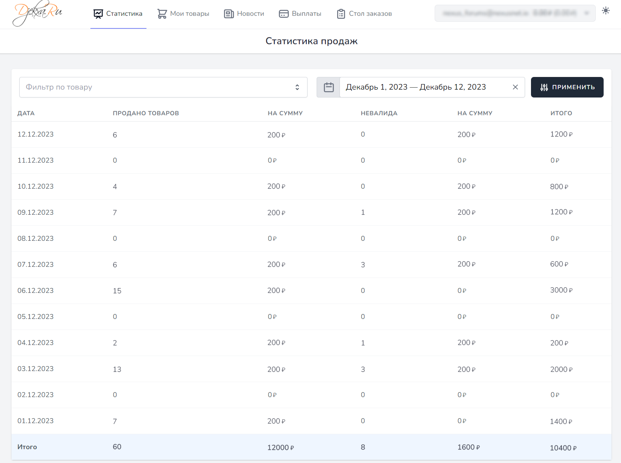Click the invalid total 8
The image size is (621, 463).
pos(363,447)
